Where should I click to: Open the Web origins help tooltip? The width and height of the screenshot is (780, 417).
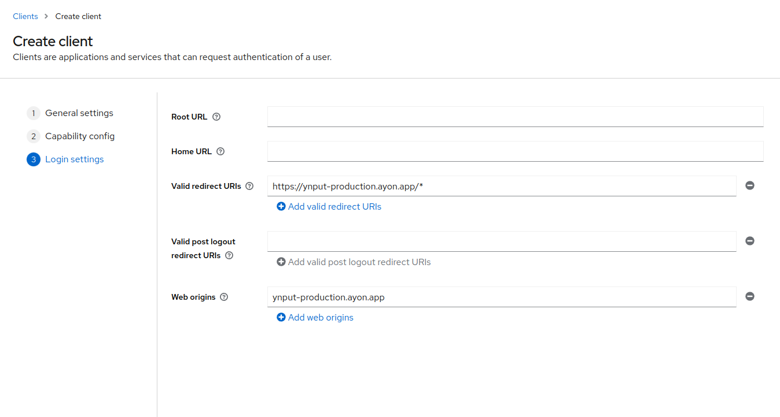click(x=223, y=297)
